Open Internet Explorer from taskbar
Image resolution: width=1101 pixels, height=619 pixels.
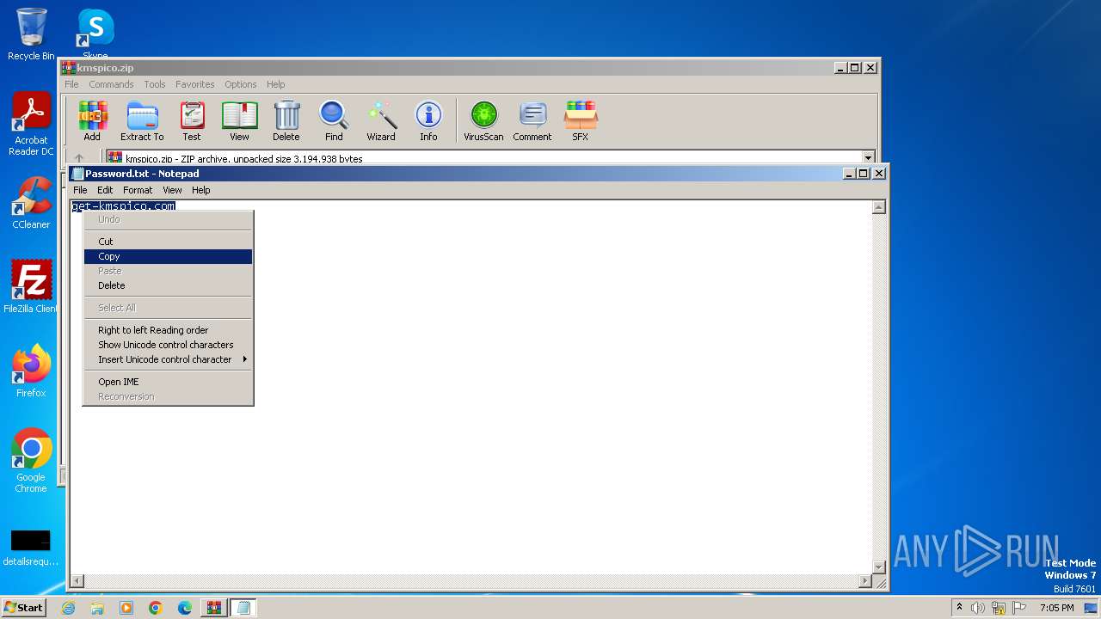click(69, 608)
